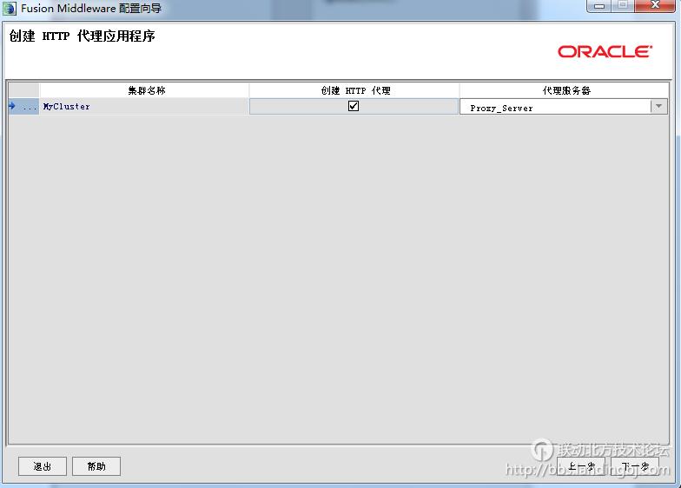Click the 集群名称 column header

144,90
